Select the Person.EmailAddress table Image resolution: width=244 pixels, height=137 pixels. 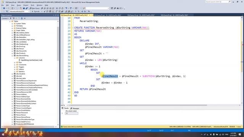tap(23, 110)
